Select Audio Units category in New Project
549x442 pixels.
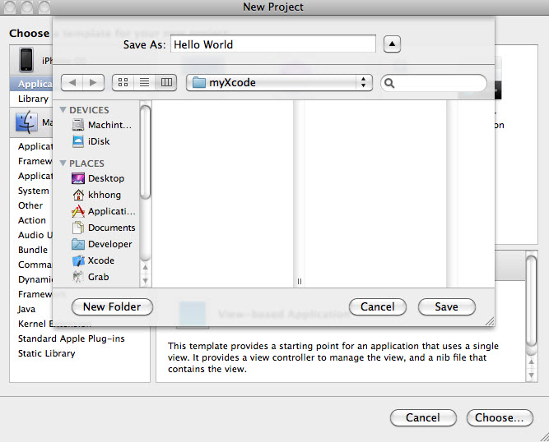pos(35,235)
